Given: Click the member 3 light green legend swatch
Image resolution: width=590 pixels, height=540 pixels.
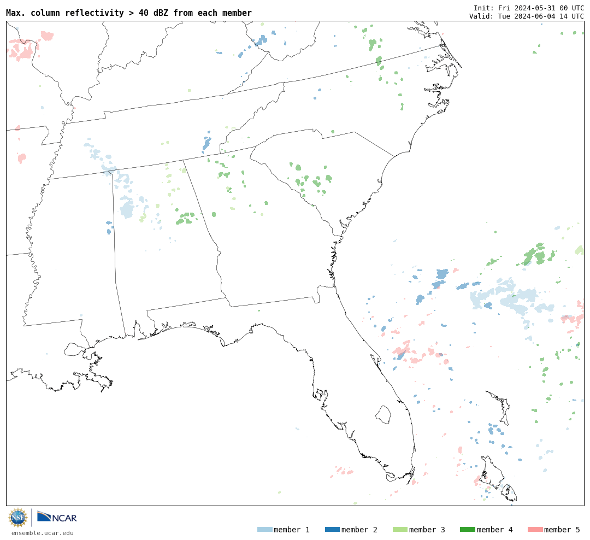Looking at the screenshot, I should point(400,530).
